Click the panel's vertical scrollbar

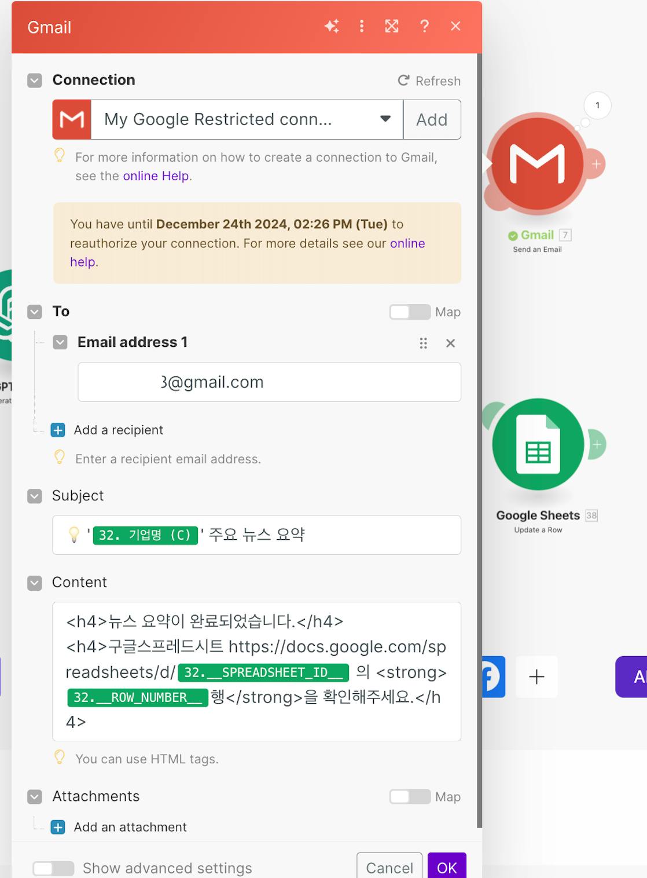[479, 440]
